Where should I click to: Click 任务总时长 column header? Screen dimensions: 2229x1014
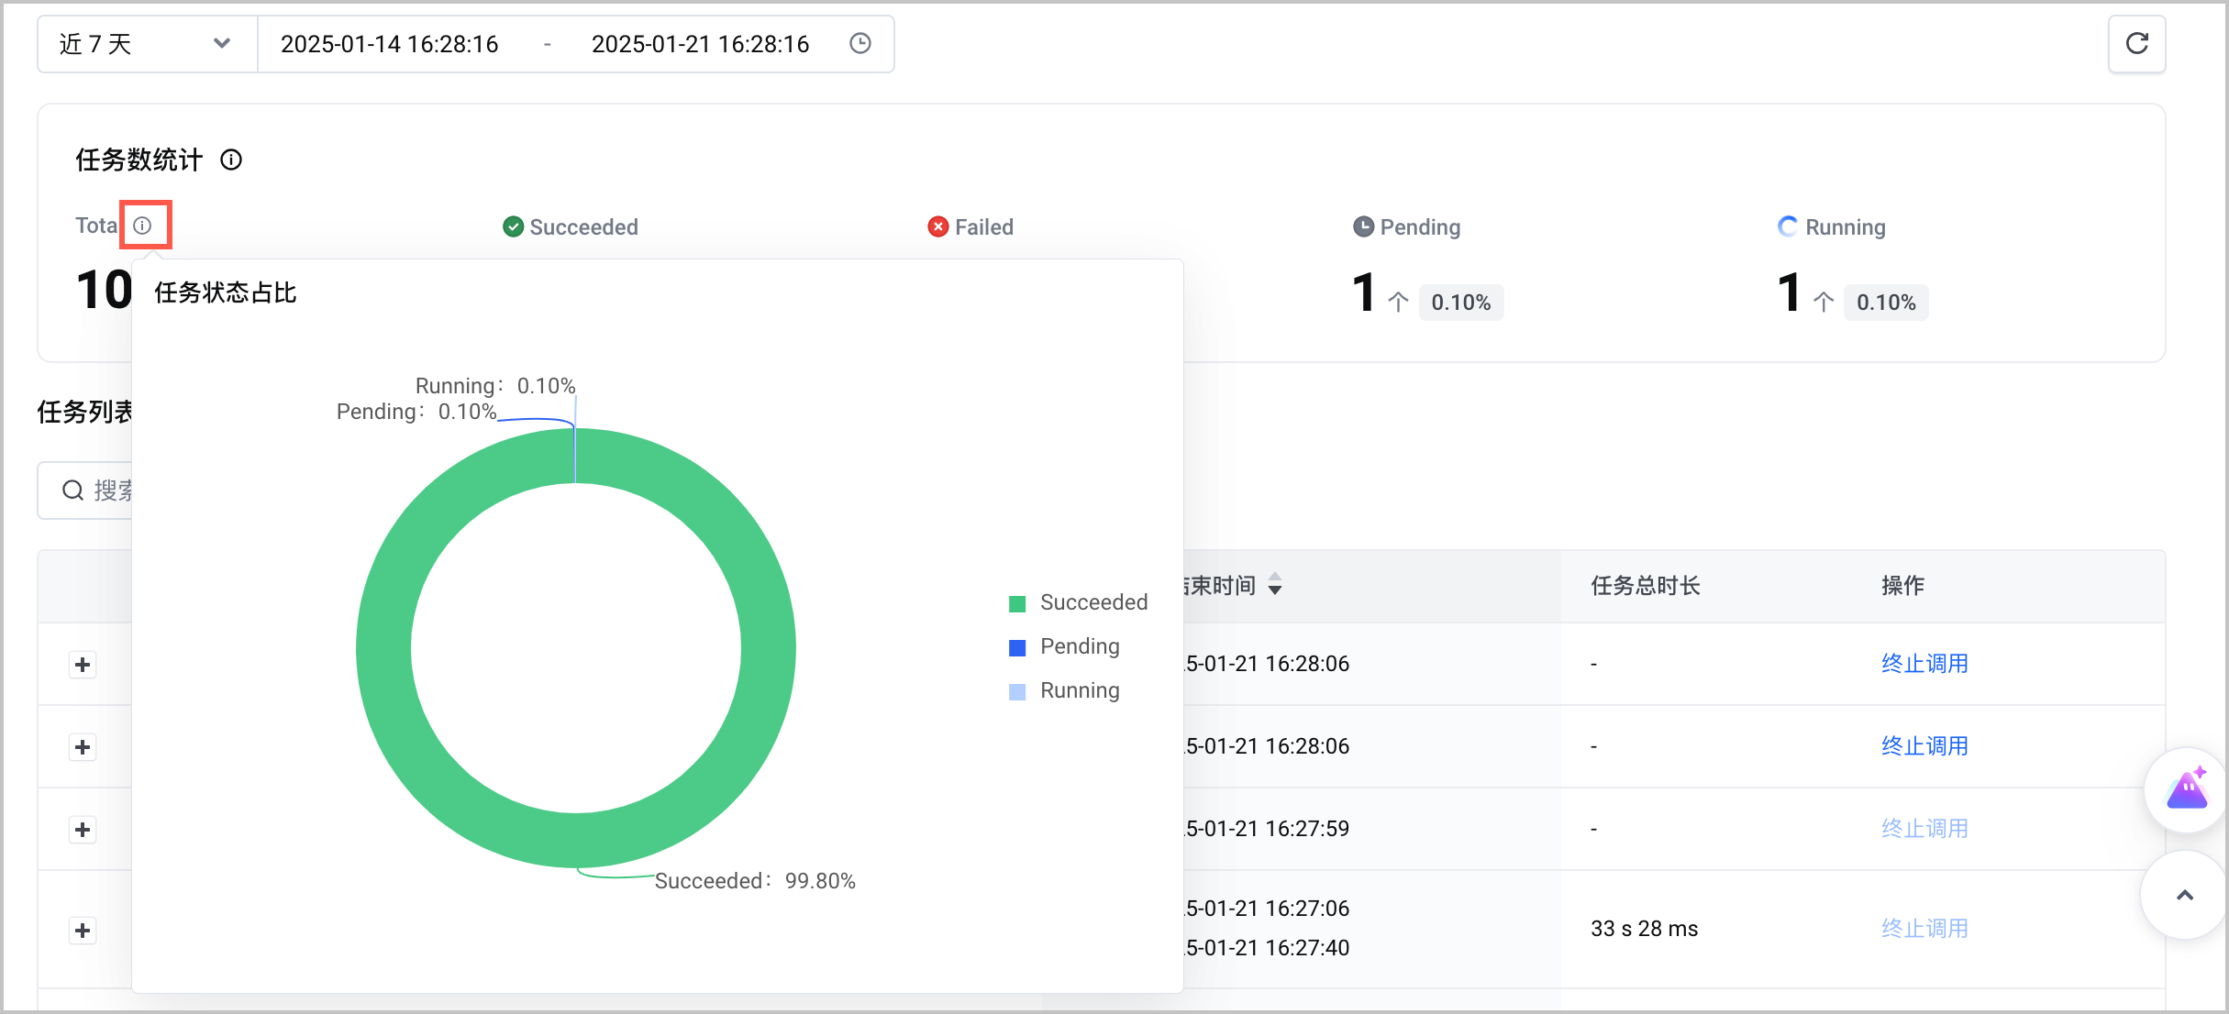click(1646, 586)
